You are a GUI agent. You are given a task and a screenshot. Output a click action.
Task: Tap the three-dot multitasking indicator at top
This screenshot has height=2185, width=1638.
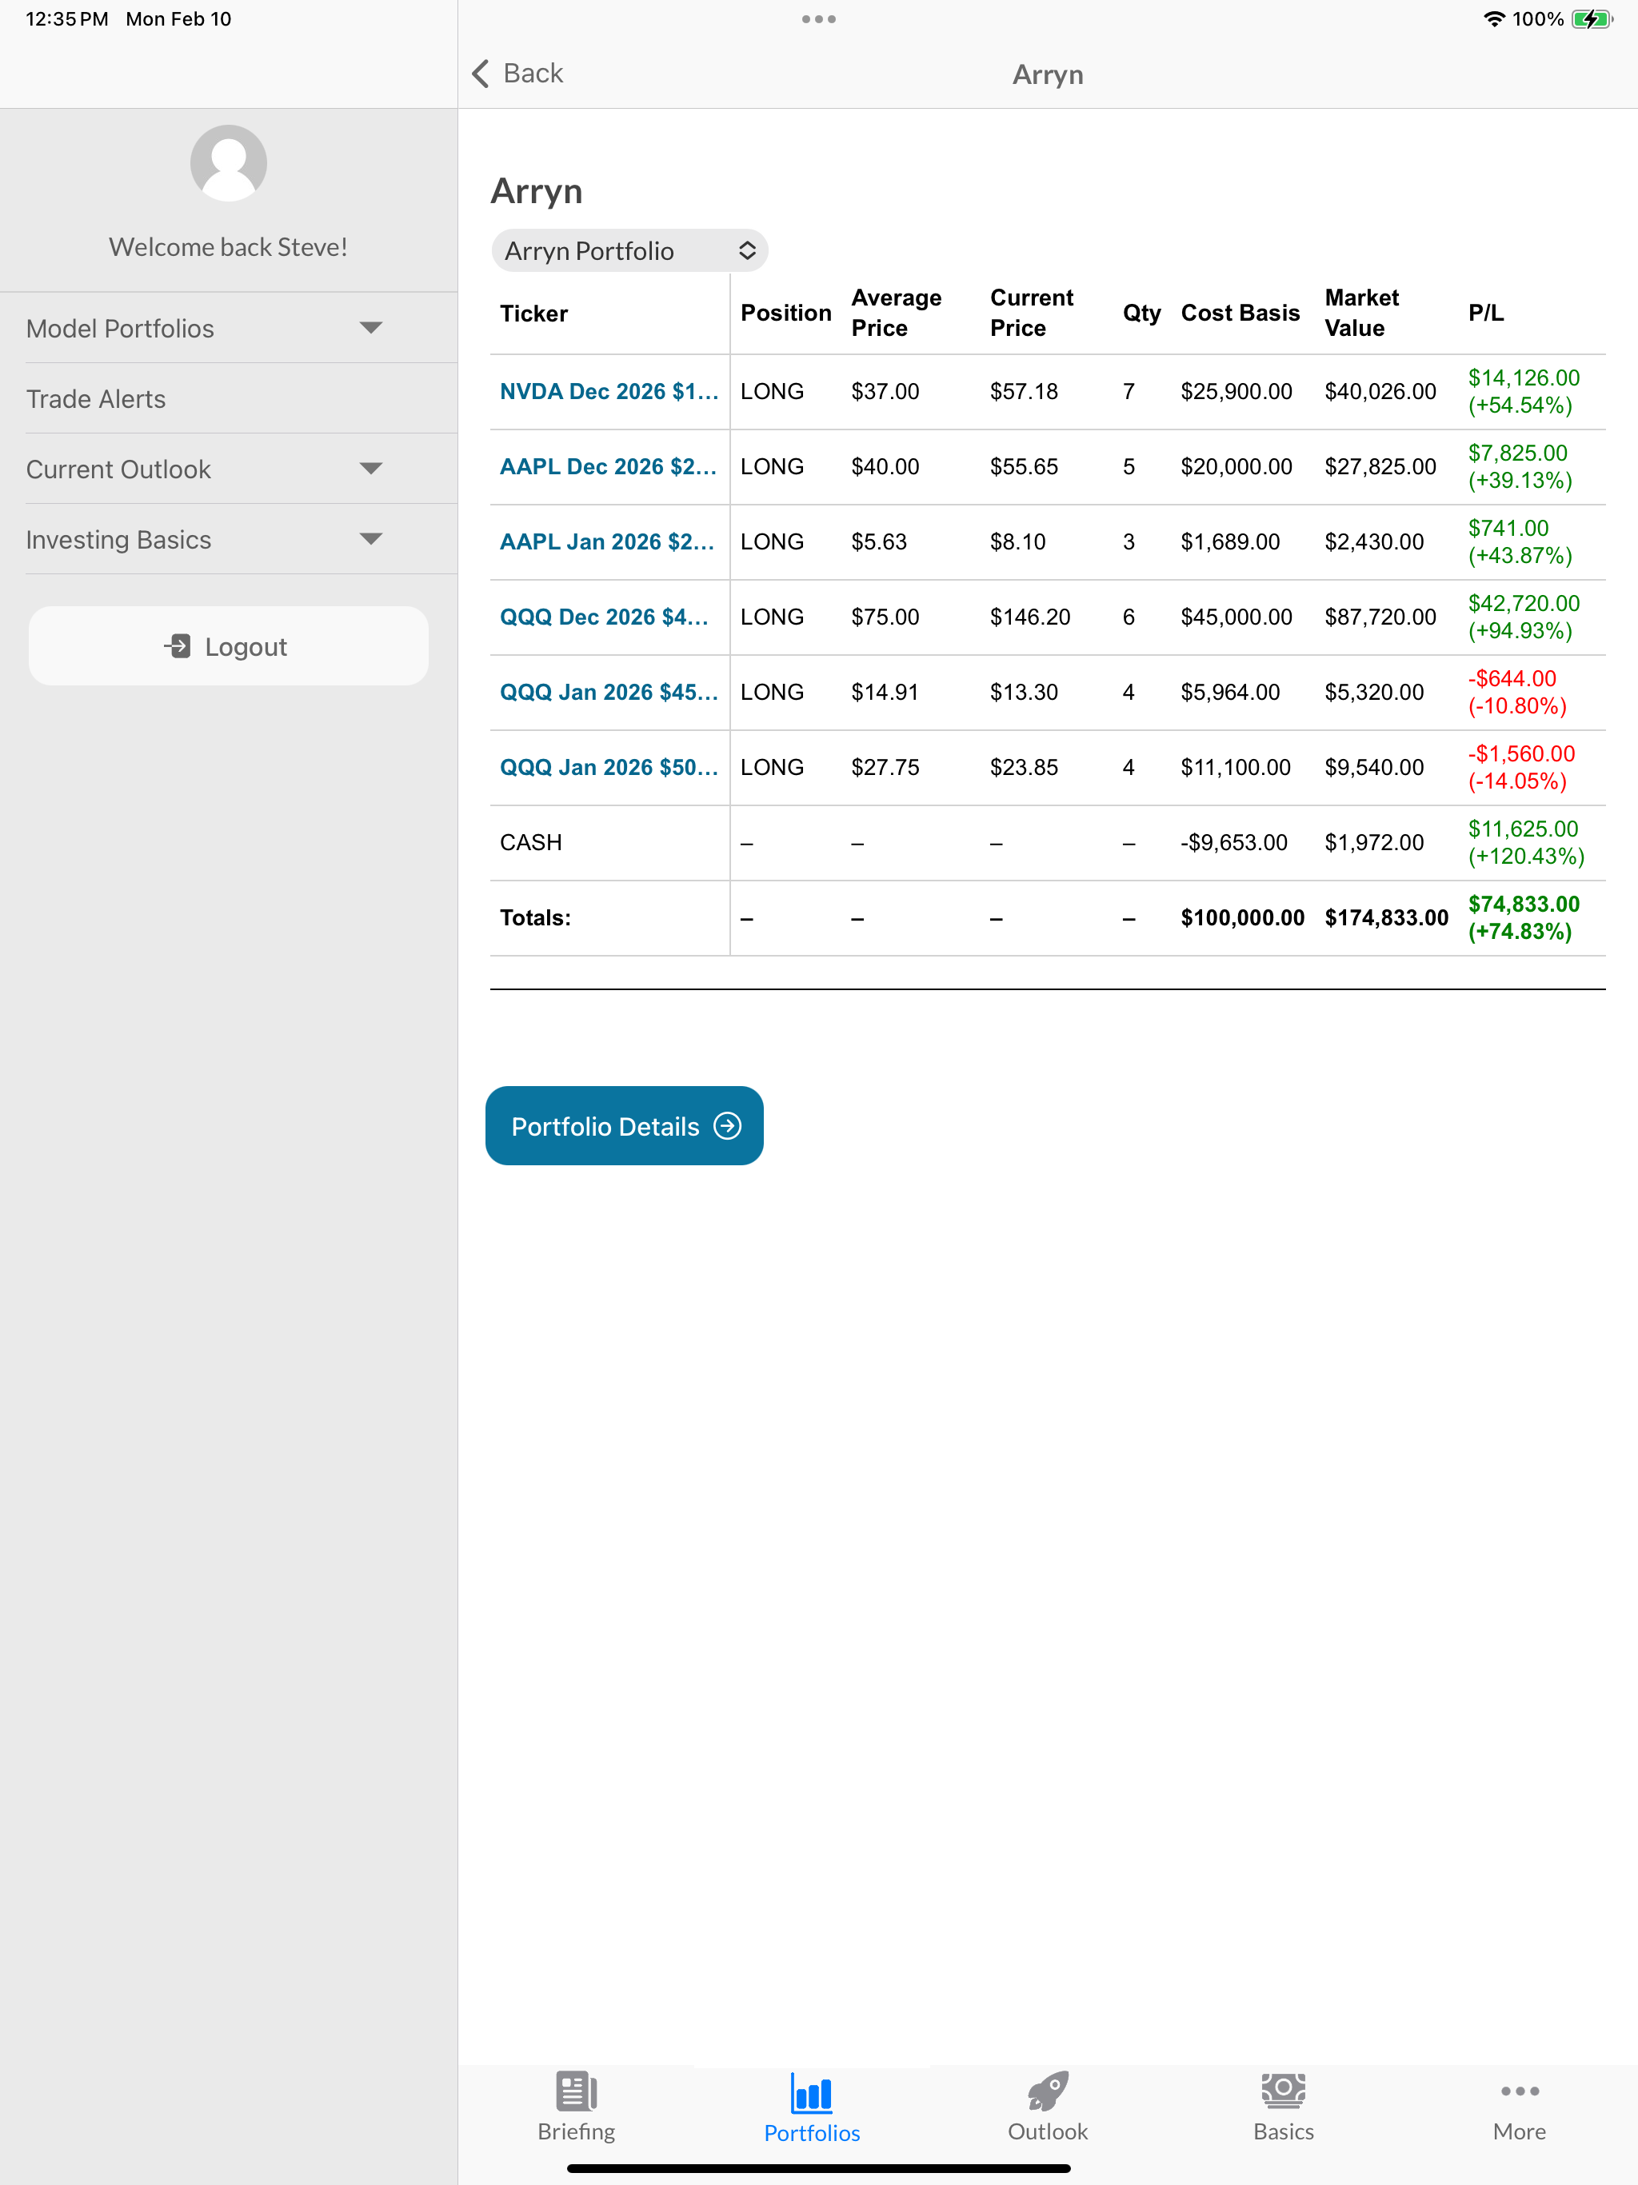[819, 18]
